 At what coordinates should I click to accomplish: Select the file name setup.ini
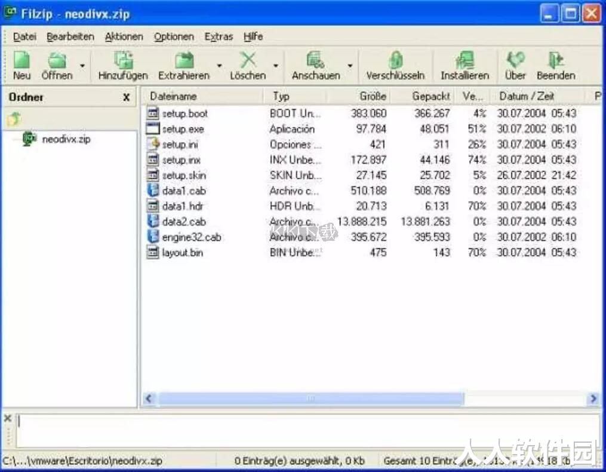coord(180,145)
